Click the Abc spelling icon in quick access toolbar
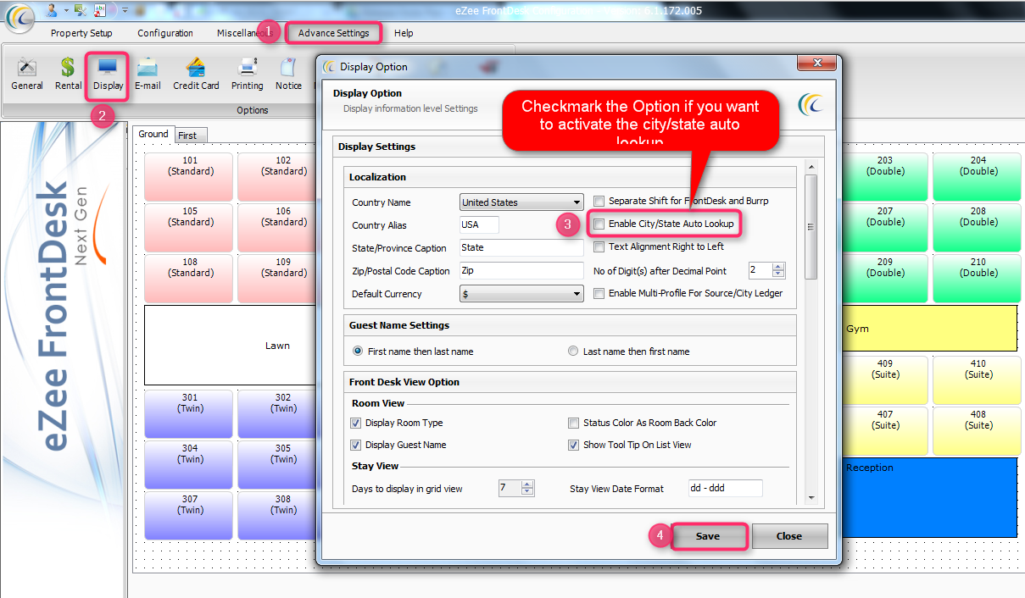This screenshot has height=598, width=1025. (x=101, y=10)
